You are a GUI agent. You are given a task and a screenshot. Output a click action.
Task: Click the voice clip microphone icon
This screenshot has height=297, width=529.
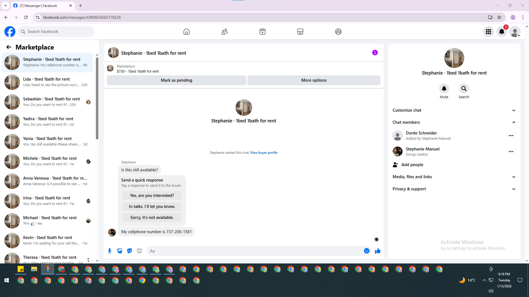[110, 251]
